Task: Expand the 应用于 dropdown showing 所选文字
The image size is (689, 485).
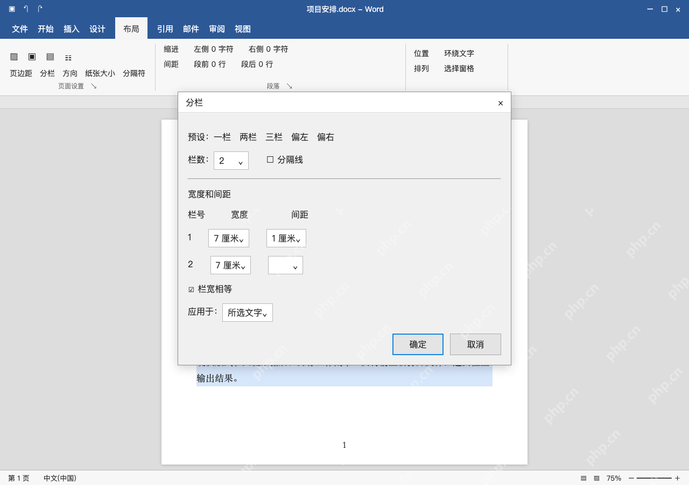Action: [248, 313]
